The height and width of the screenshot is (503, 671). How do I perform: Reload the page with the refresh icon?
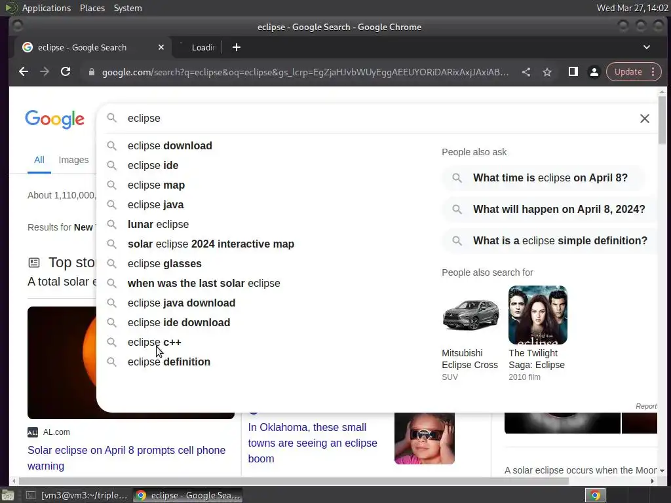pos(66,72)
